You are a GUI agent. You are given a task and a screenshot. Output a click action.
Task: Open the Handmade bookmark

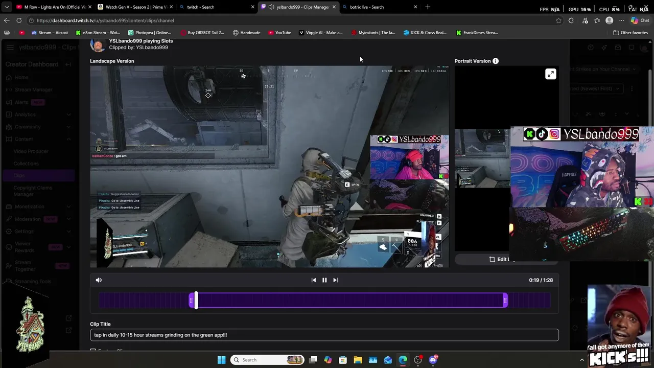coord(246,33)
